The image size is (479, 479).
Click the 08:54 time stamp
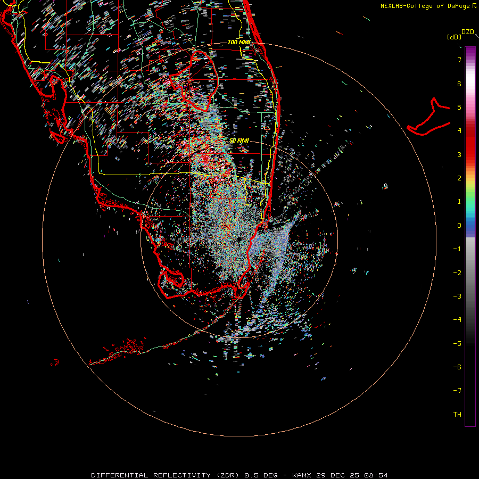click(376, 475)
